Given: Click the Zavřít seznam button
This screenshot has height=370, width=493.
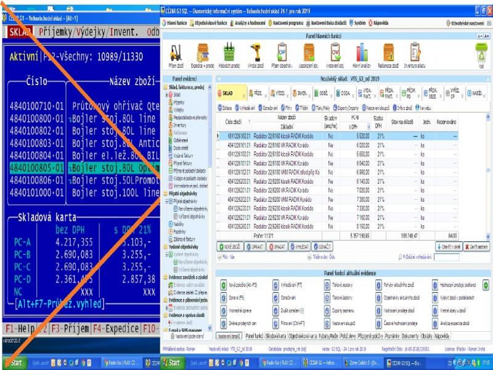Looking at the screenshot, I should pos(478,246).
